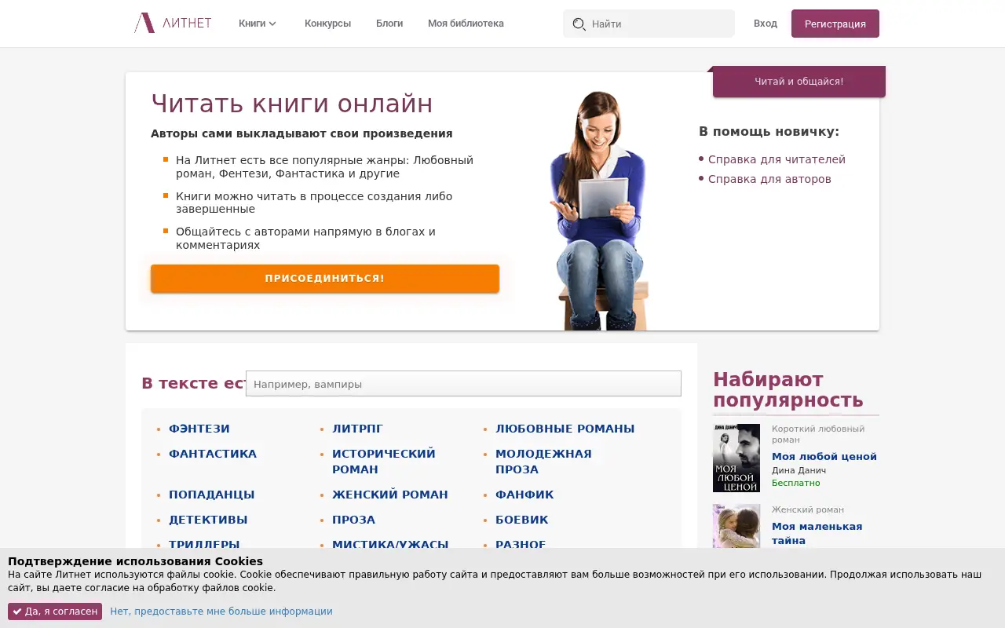1005x628 pixels.
Task: Open the МОЛОДЕЖНАЯ ПРОЗА genre
Action: point(543,462)
